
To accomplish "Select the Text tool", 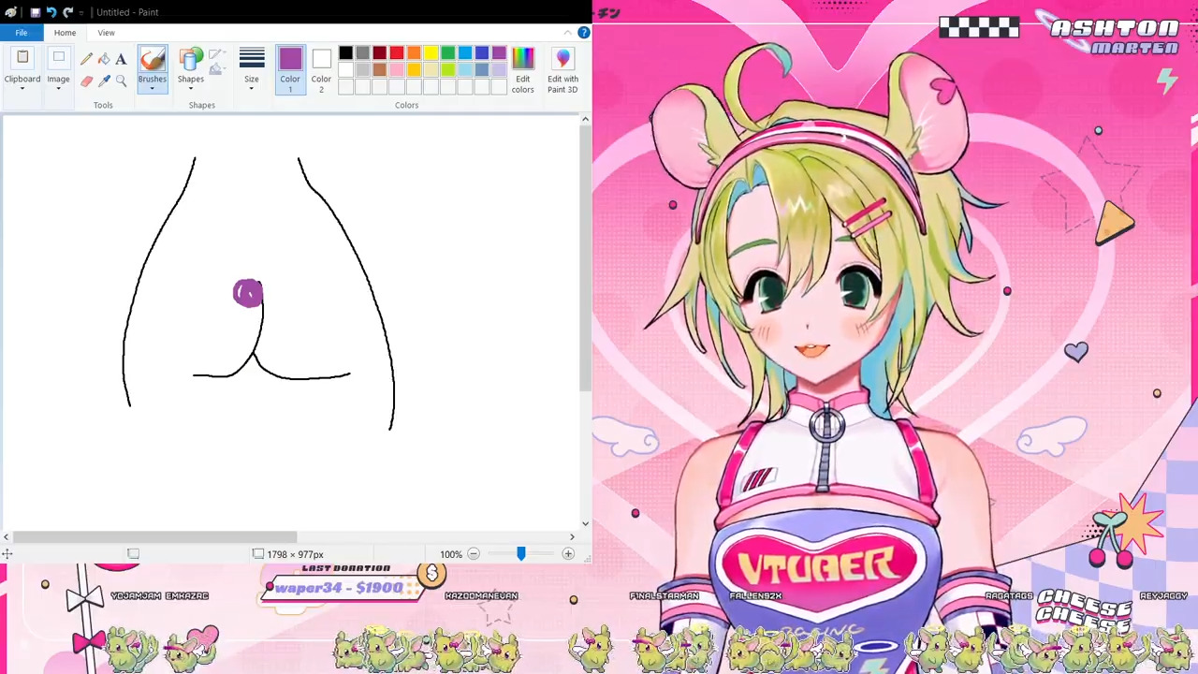I will pos(121,59).
